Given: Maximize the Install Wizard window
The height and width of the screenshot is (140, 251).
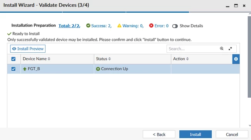Looking at the screenshot, I should pyautogui.click(x=236, y=6).
